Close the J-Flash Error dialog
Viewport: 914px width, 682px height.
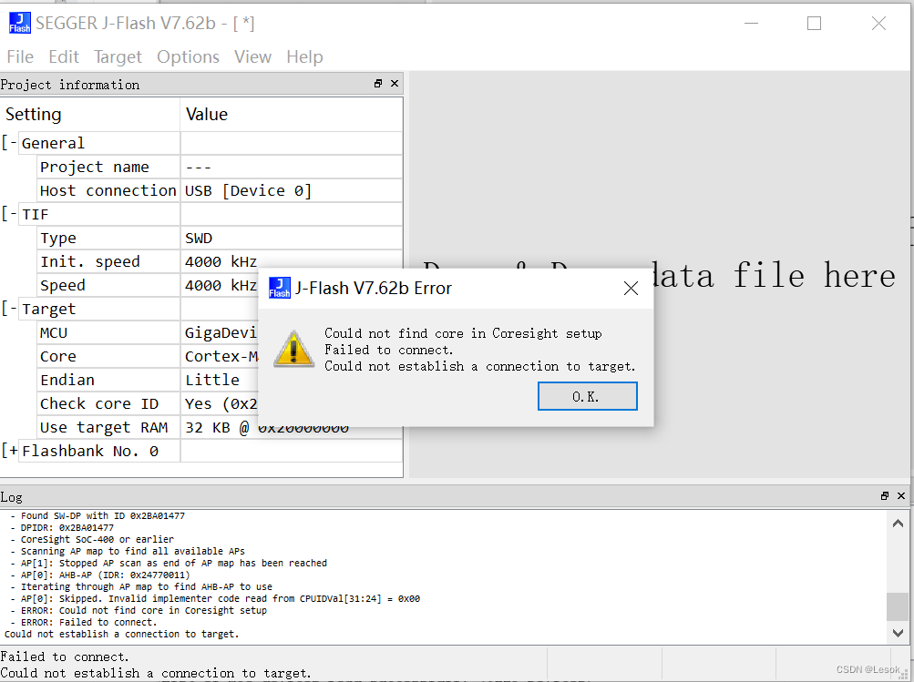point(631,288)
